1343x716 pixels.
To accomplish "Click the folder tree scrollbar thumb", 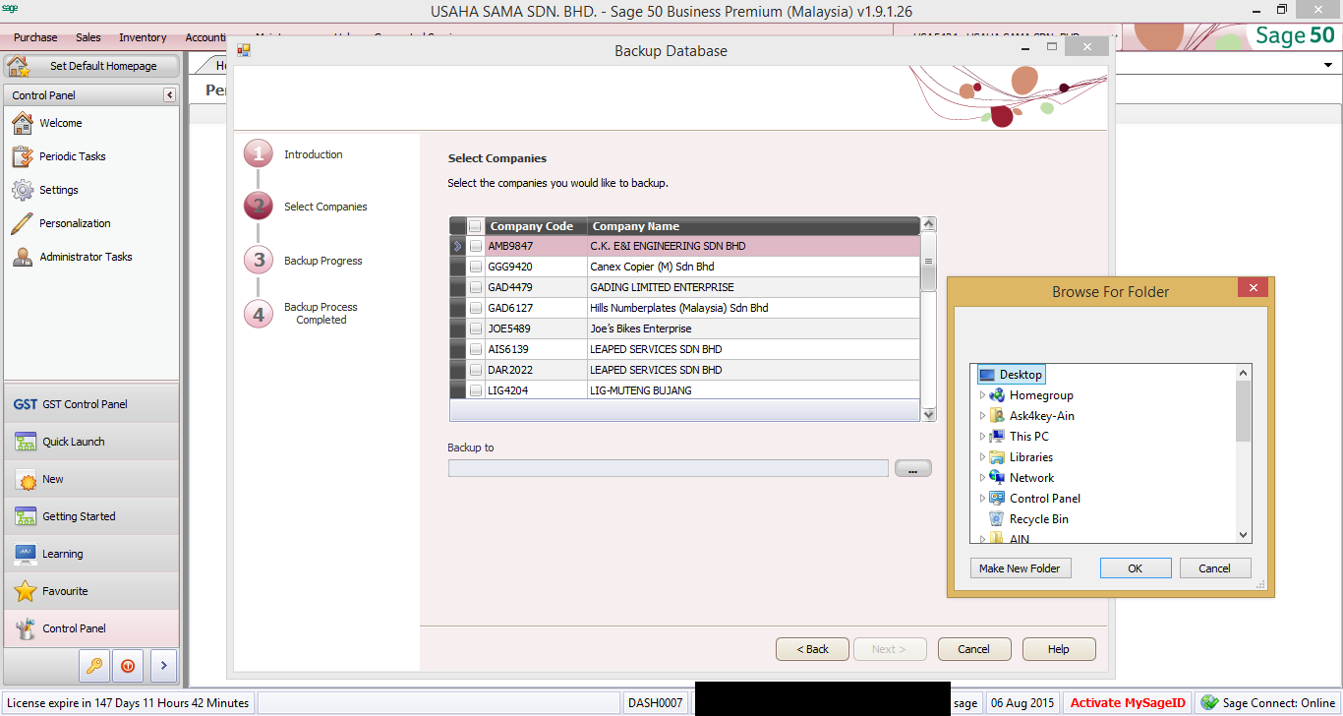I will [1244, 411].
